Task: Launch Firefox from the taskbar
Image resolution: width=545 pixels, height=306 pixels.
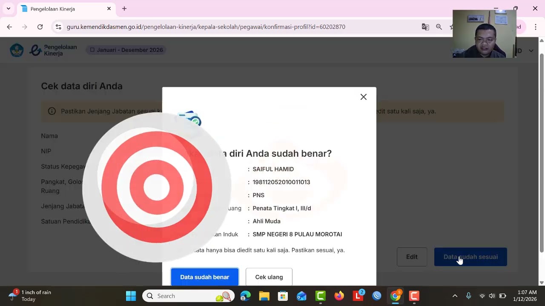Action: point(339,296)
